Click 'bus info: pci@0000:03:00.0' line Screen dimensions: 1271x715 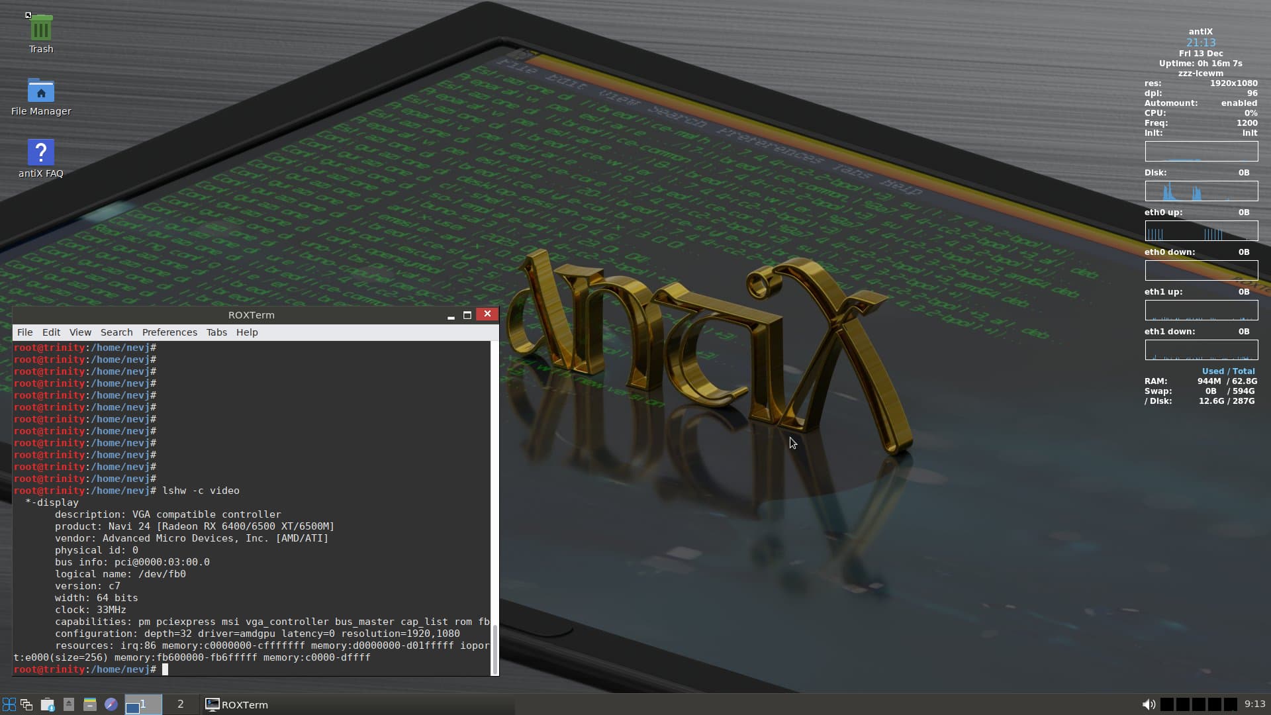(x=132, y=562)
